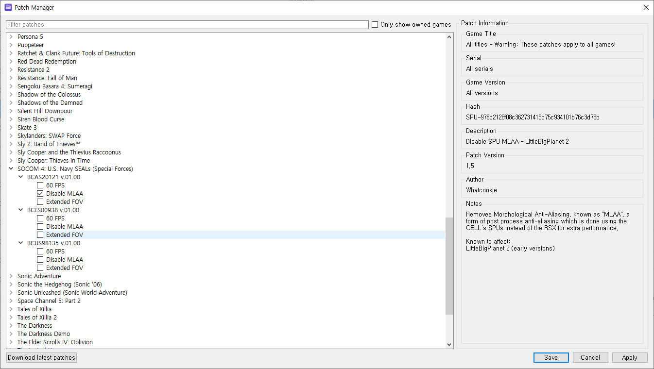
Task: Click the All titles warning text
Action: click(x=541, y=45)
